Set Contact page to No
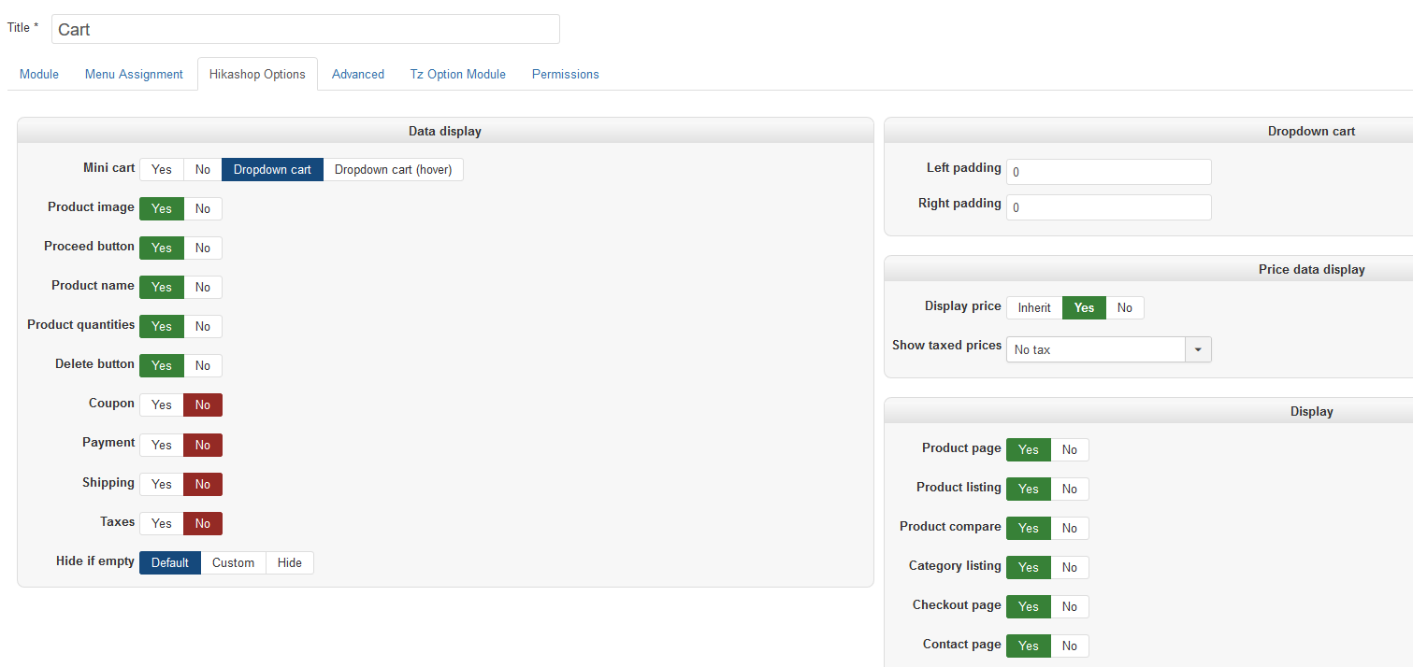 [1070, 646]
